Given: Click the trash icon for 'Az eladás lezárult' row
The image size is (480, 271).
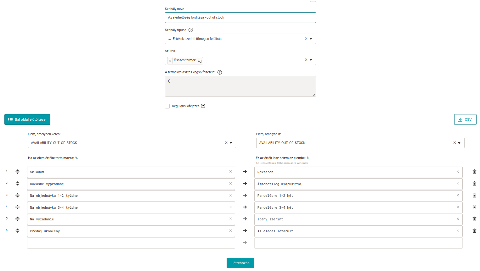Looking at the screenshot, I should click(x=474, y=231).
